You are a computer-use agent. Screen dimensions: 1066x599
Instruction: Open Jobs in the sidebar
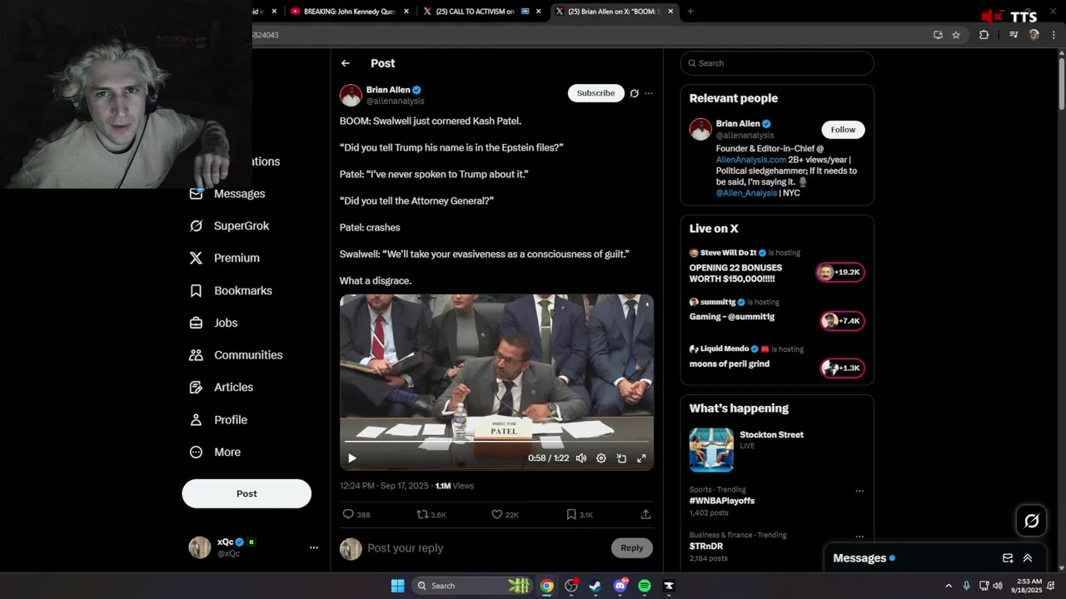(x=213, y=323)
